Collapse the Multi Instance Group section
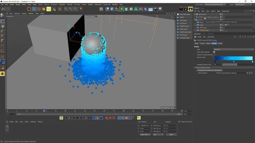 click(196, 68)
